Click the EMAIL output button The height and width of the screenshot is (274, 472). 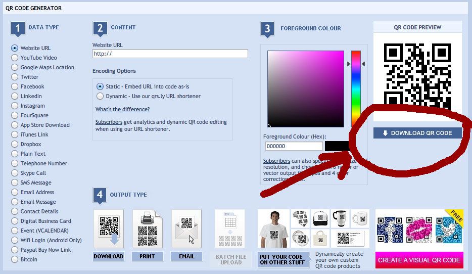[186, 256]
